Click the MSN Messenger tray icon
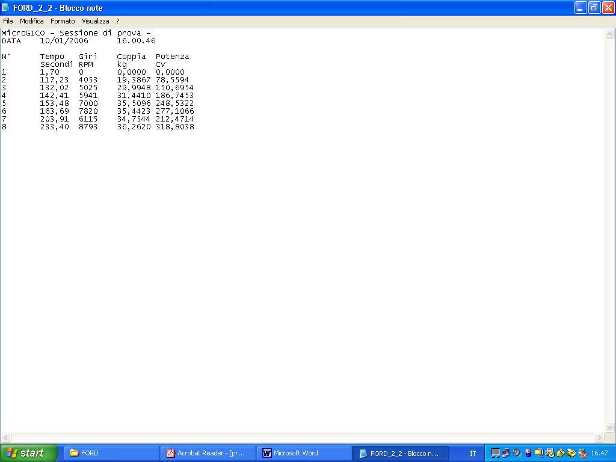 (x=582, y=453)
